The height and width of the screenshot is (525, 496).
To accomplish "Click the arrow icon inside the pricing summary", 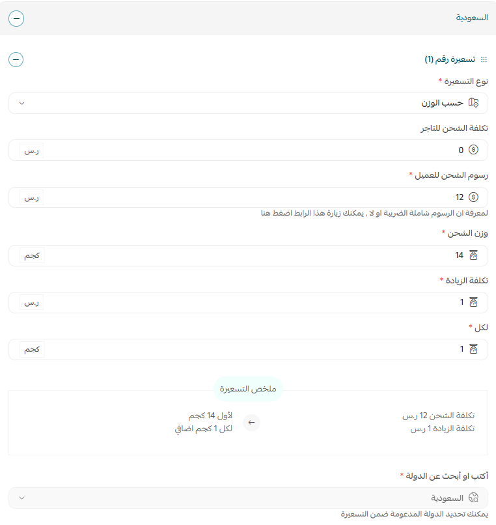I will 251,423.
